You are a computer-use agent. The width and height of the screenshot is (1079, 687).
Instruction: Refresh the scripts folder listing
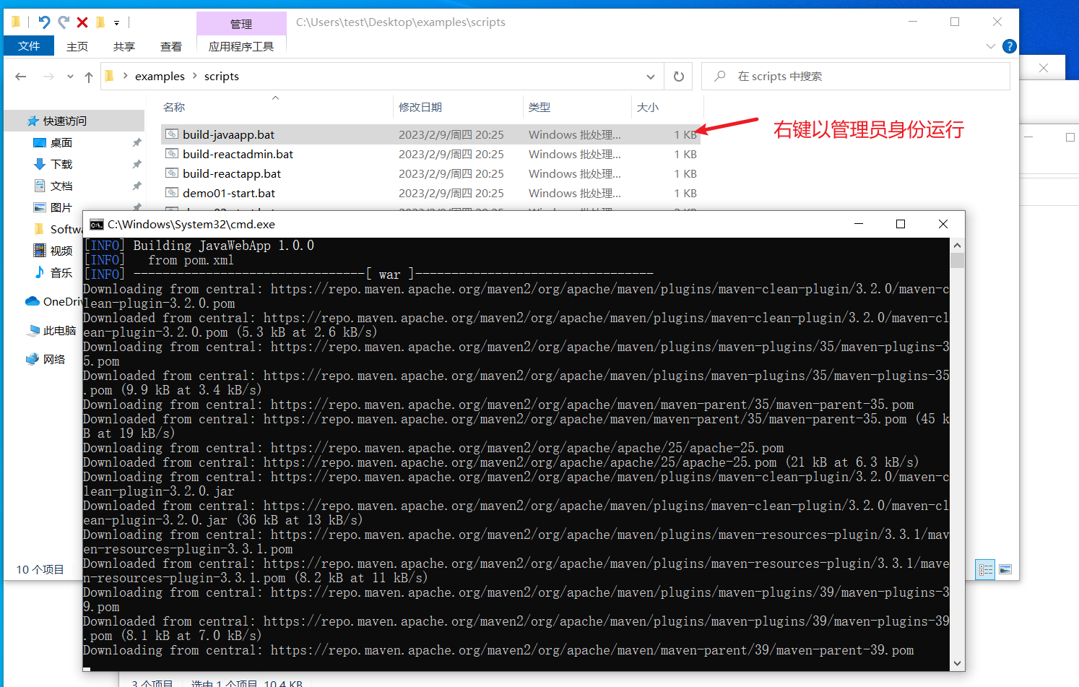(678, 77)
